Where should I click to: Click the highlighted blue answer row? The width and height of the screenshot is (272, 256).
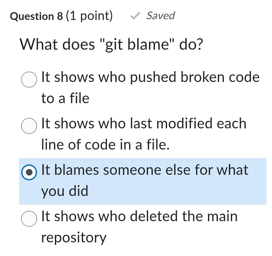click(144, 180)
